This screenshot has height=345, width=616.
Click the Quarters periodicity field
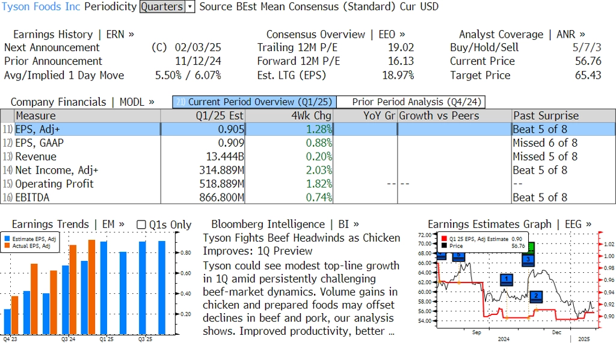(x=162, y=7)
